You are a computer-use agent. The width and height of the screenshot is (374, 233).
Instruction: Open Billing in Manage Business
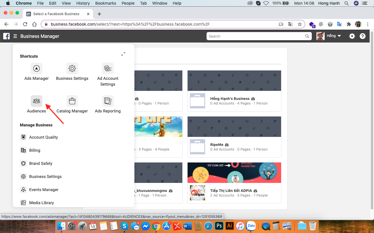(35, 150)
